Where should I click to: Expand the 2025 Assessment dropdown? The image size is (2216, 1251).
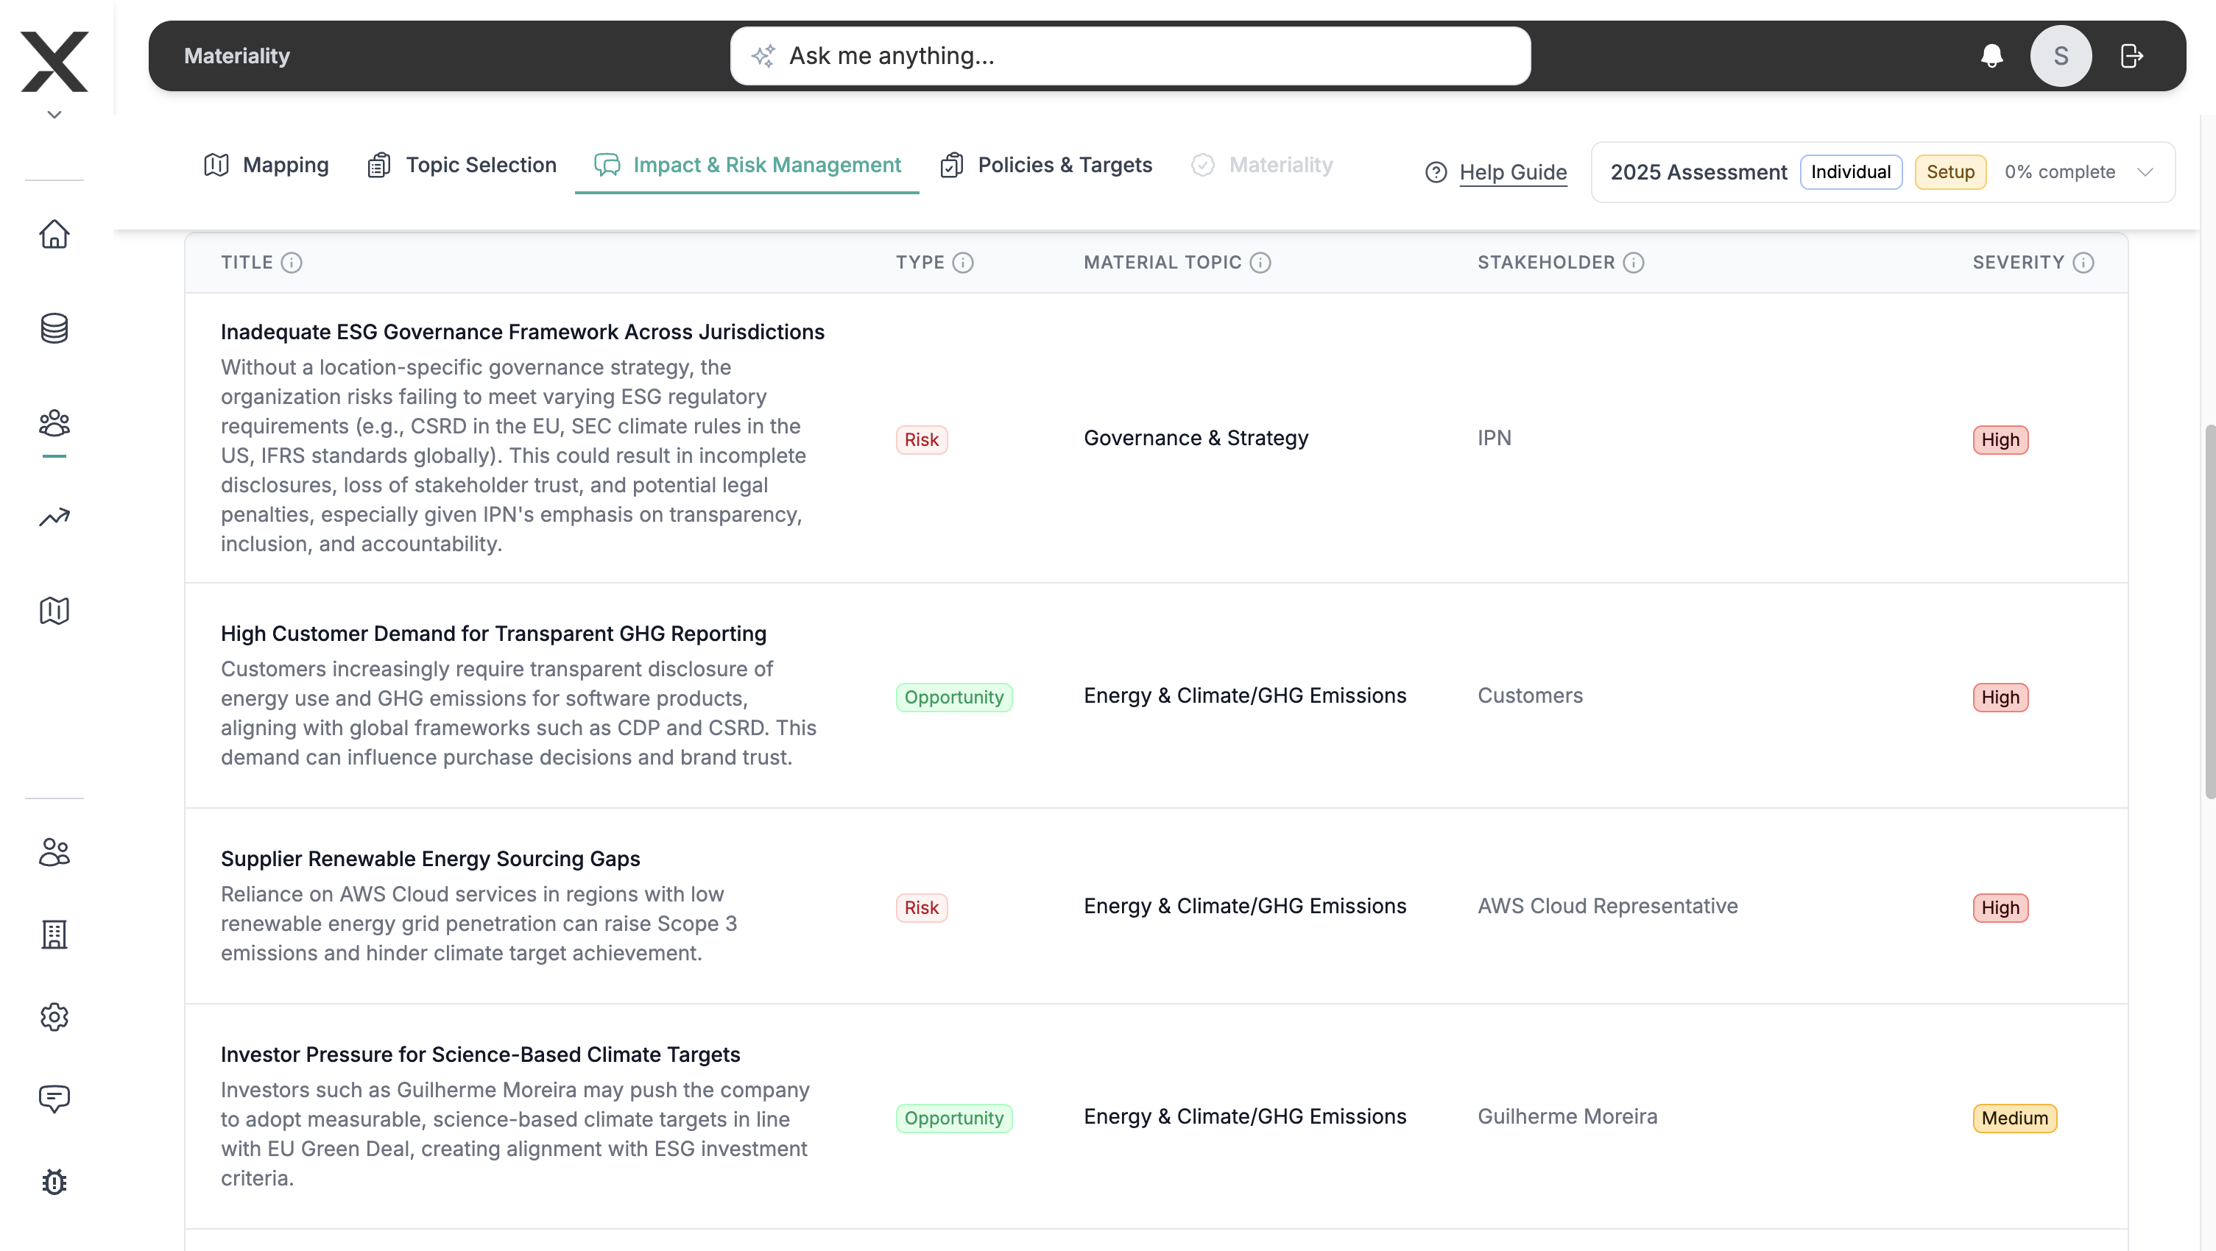[2145, 172]
